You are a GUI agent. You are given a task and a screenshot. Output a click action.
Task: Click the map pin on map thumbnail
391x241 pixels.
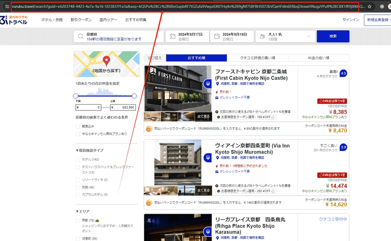coord(107,61)
